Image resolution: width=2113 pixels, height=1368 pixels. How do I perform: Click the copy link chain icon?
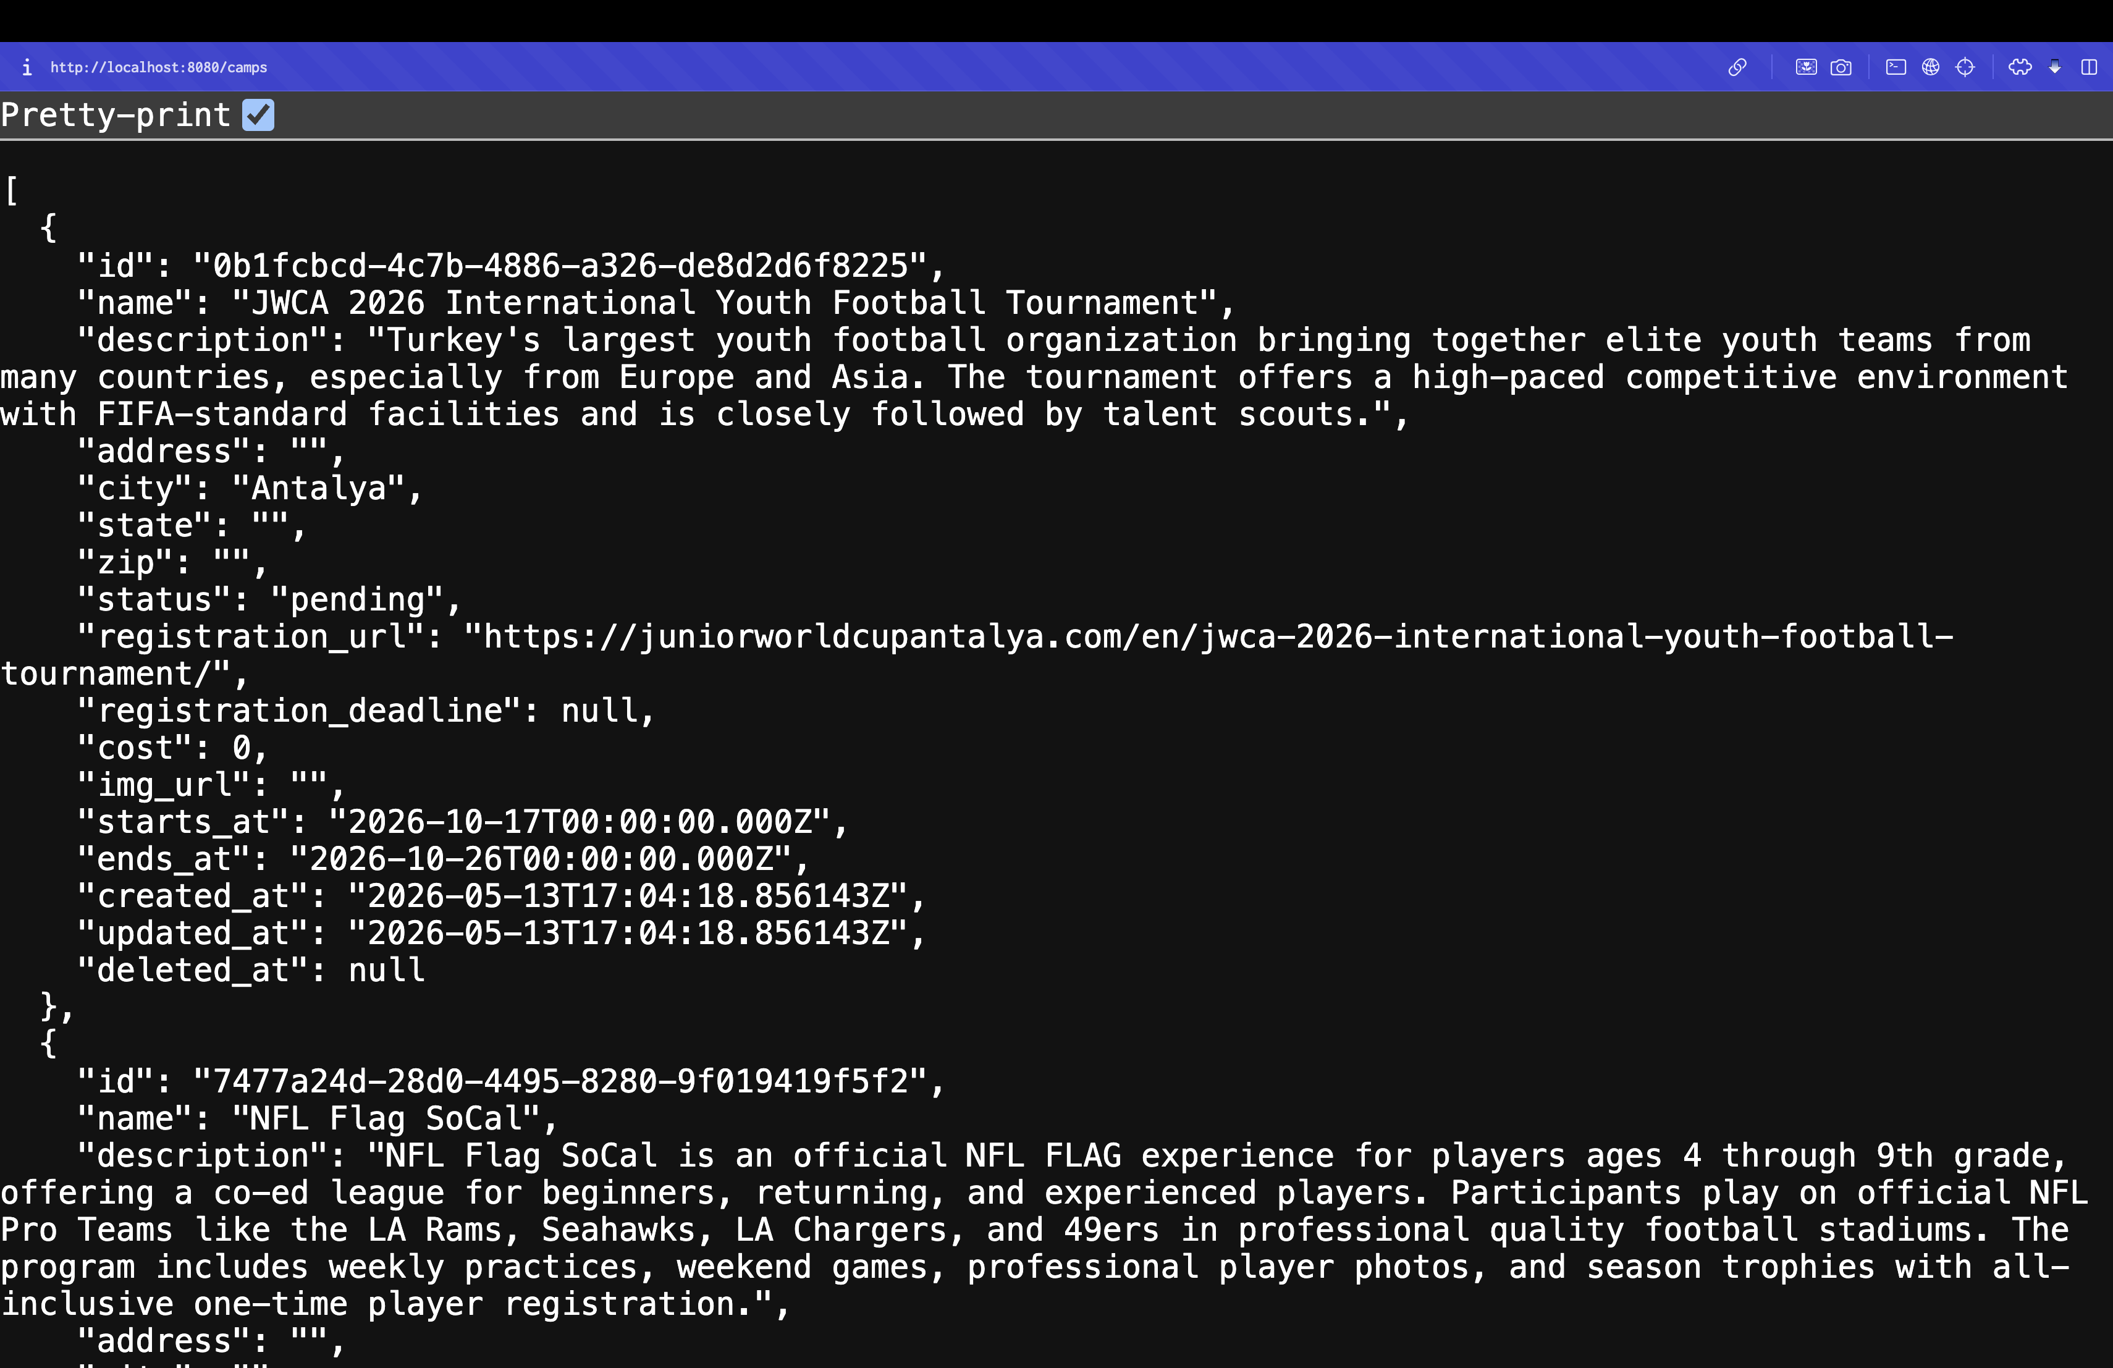[1737, 67]
